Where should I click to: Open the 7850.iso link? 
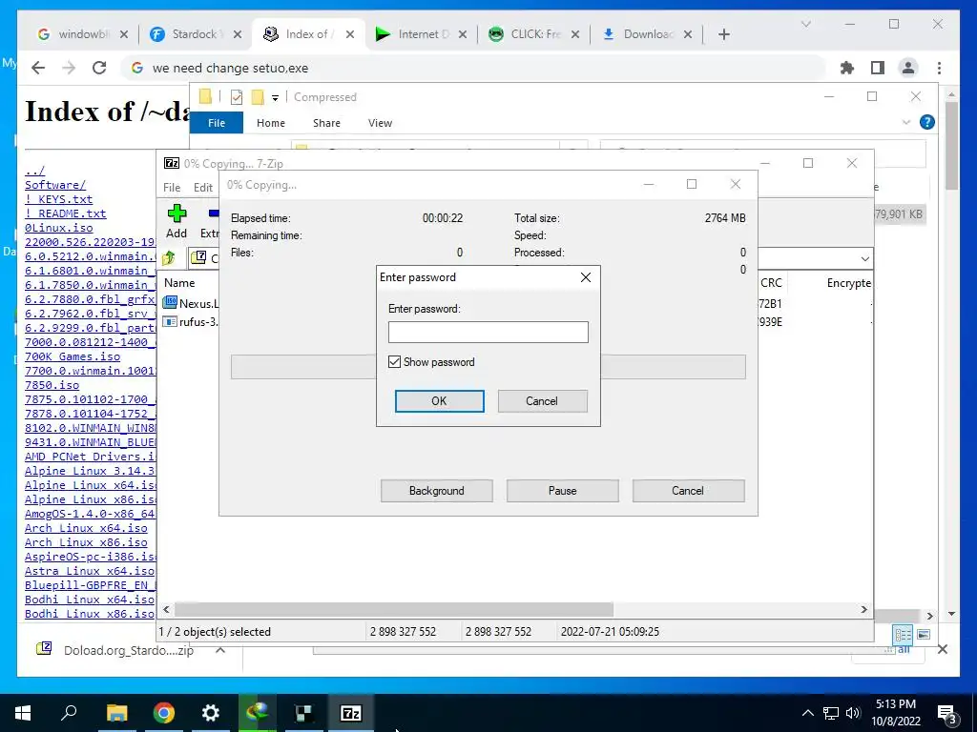click(x=52, y=385)
